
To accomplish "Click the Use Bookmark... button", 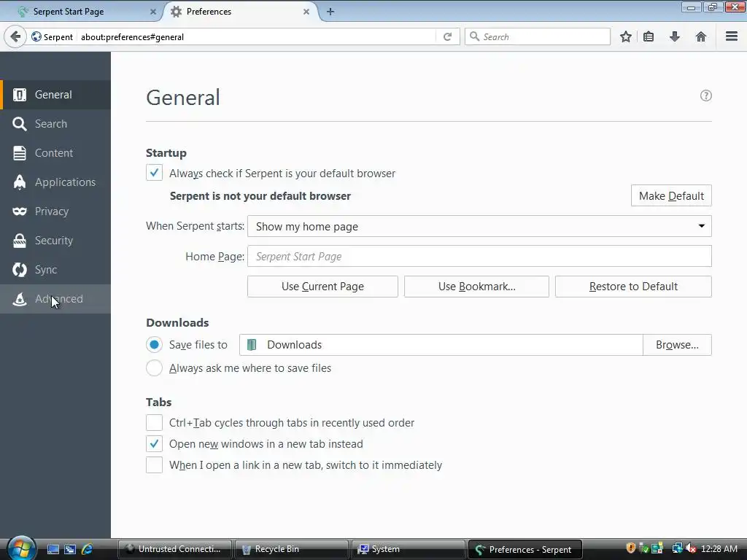I will coord(476,286).
